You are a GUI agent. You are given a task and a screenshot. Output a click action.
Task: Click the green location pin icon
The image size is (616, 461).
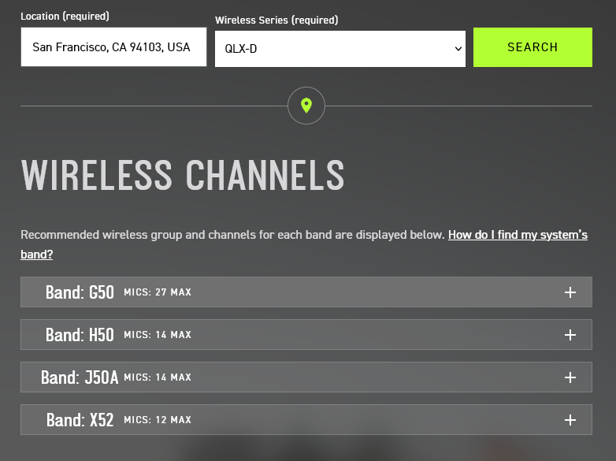[306, 106]
